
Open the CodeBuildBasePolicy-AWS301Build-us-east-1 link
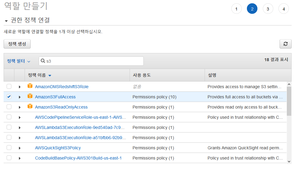point(78,158)
